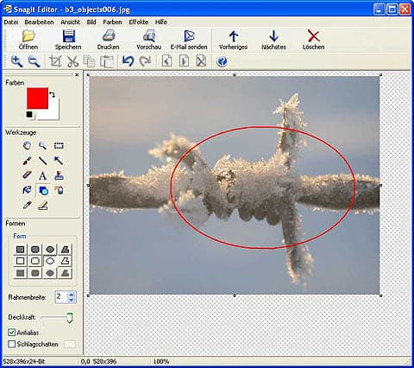Screen dimensions: 414x368
Task: Open the Vorschau preview
Action: pyautogui.click(x=148, y=40)
